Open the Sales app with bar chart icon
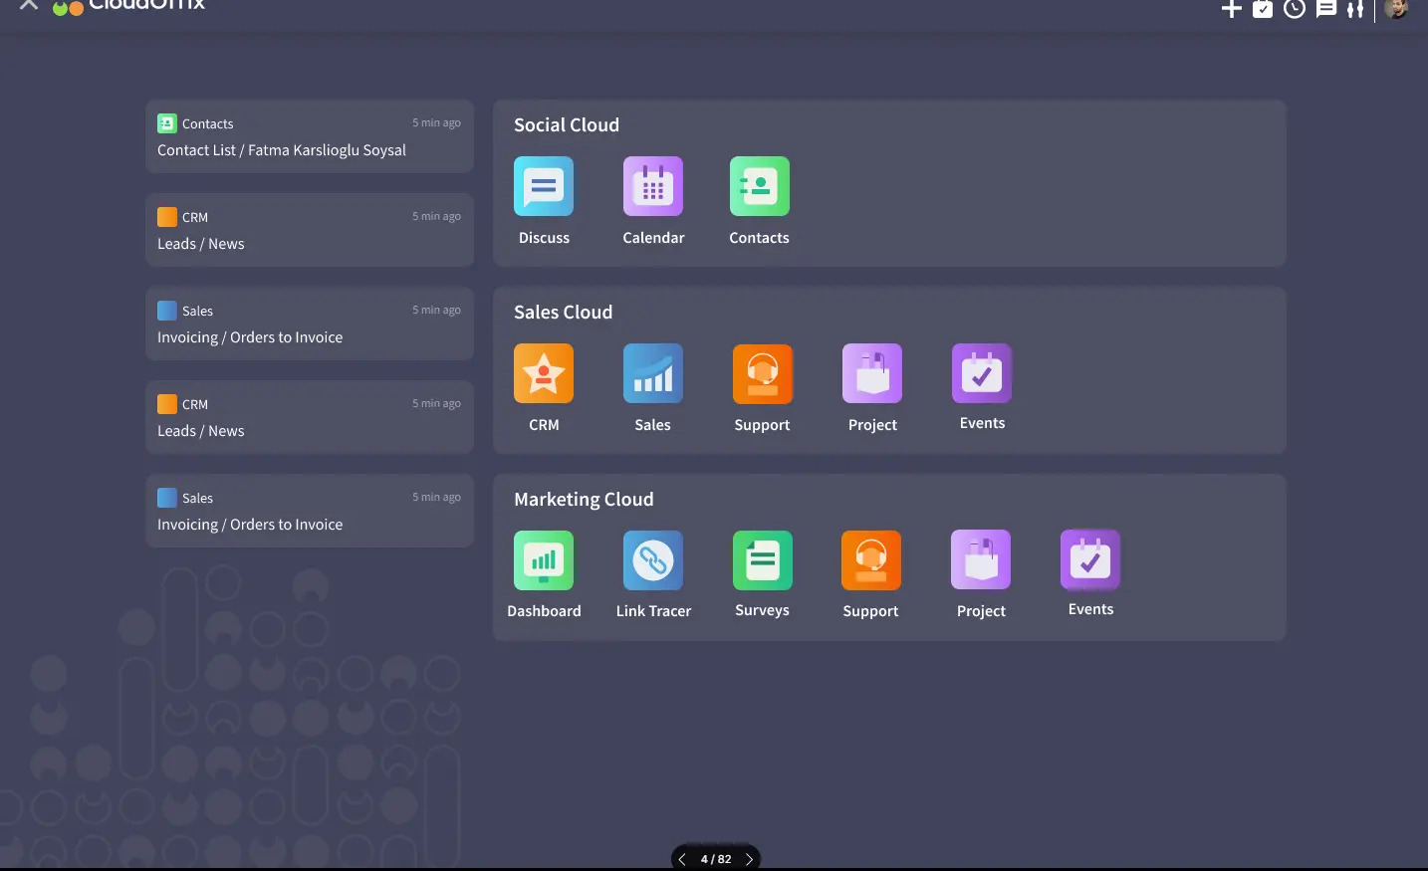 coord(653,374)
